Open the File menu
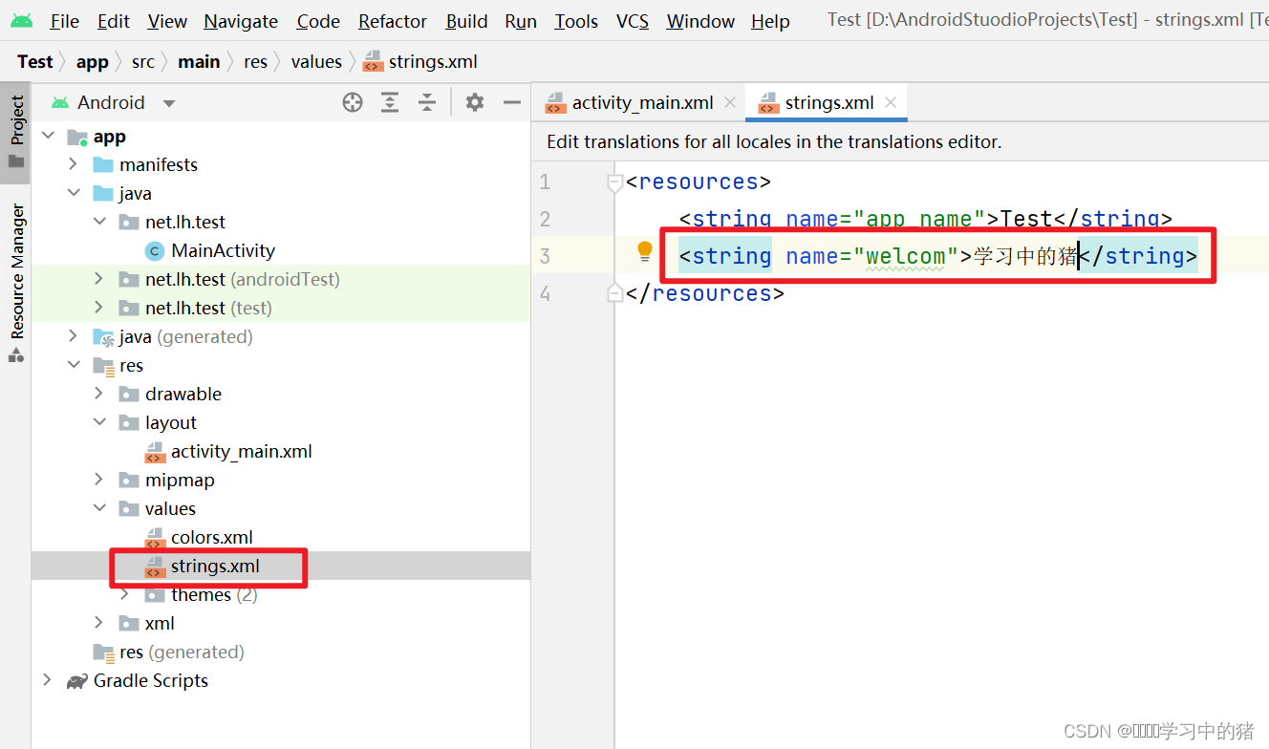 point(64,21)
